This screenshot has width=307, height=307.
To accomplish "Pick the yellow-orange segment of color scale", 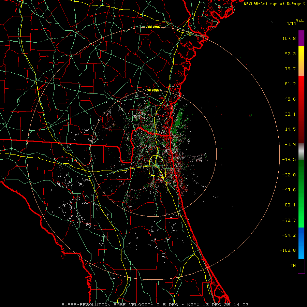I will click(x=301, y=61).
